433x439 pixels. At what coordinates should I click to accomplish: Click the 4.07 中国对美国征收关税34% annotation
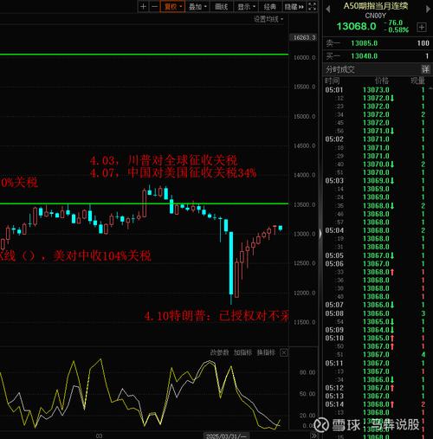coord(173,173)
